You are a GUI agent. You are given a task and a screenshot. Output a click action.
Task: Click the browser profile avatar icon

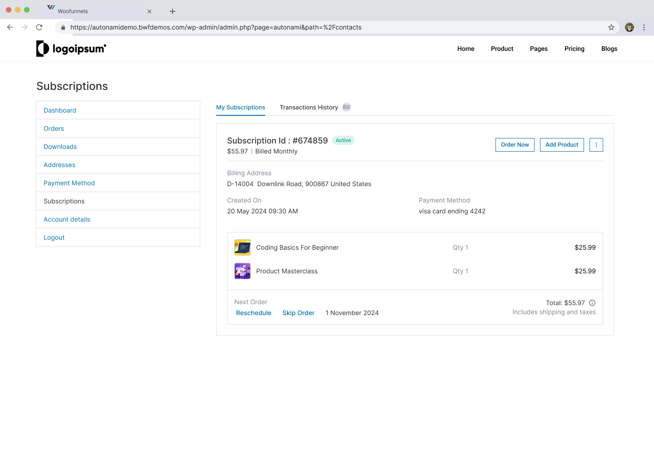629,27
